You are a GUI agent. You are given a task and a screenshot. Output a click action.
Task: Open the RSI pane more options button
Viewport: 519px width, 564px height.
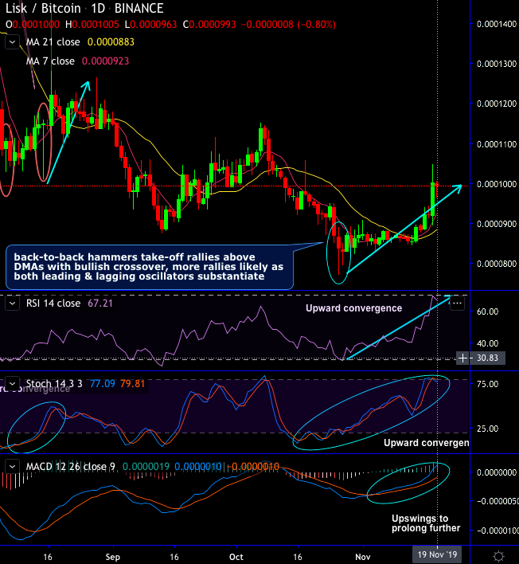click(x=457, y=304)
